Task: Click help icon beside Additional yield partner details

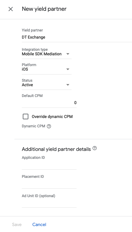Action: click(94, 148)
